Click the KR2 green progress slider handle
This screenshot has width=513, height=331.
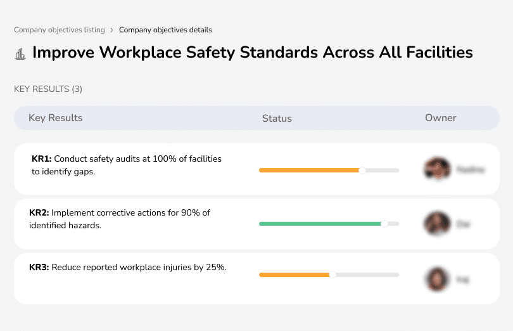pos(384,224)
